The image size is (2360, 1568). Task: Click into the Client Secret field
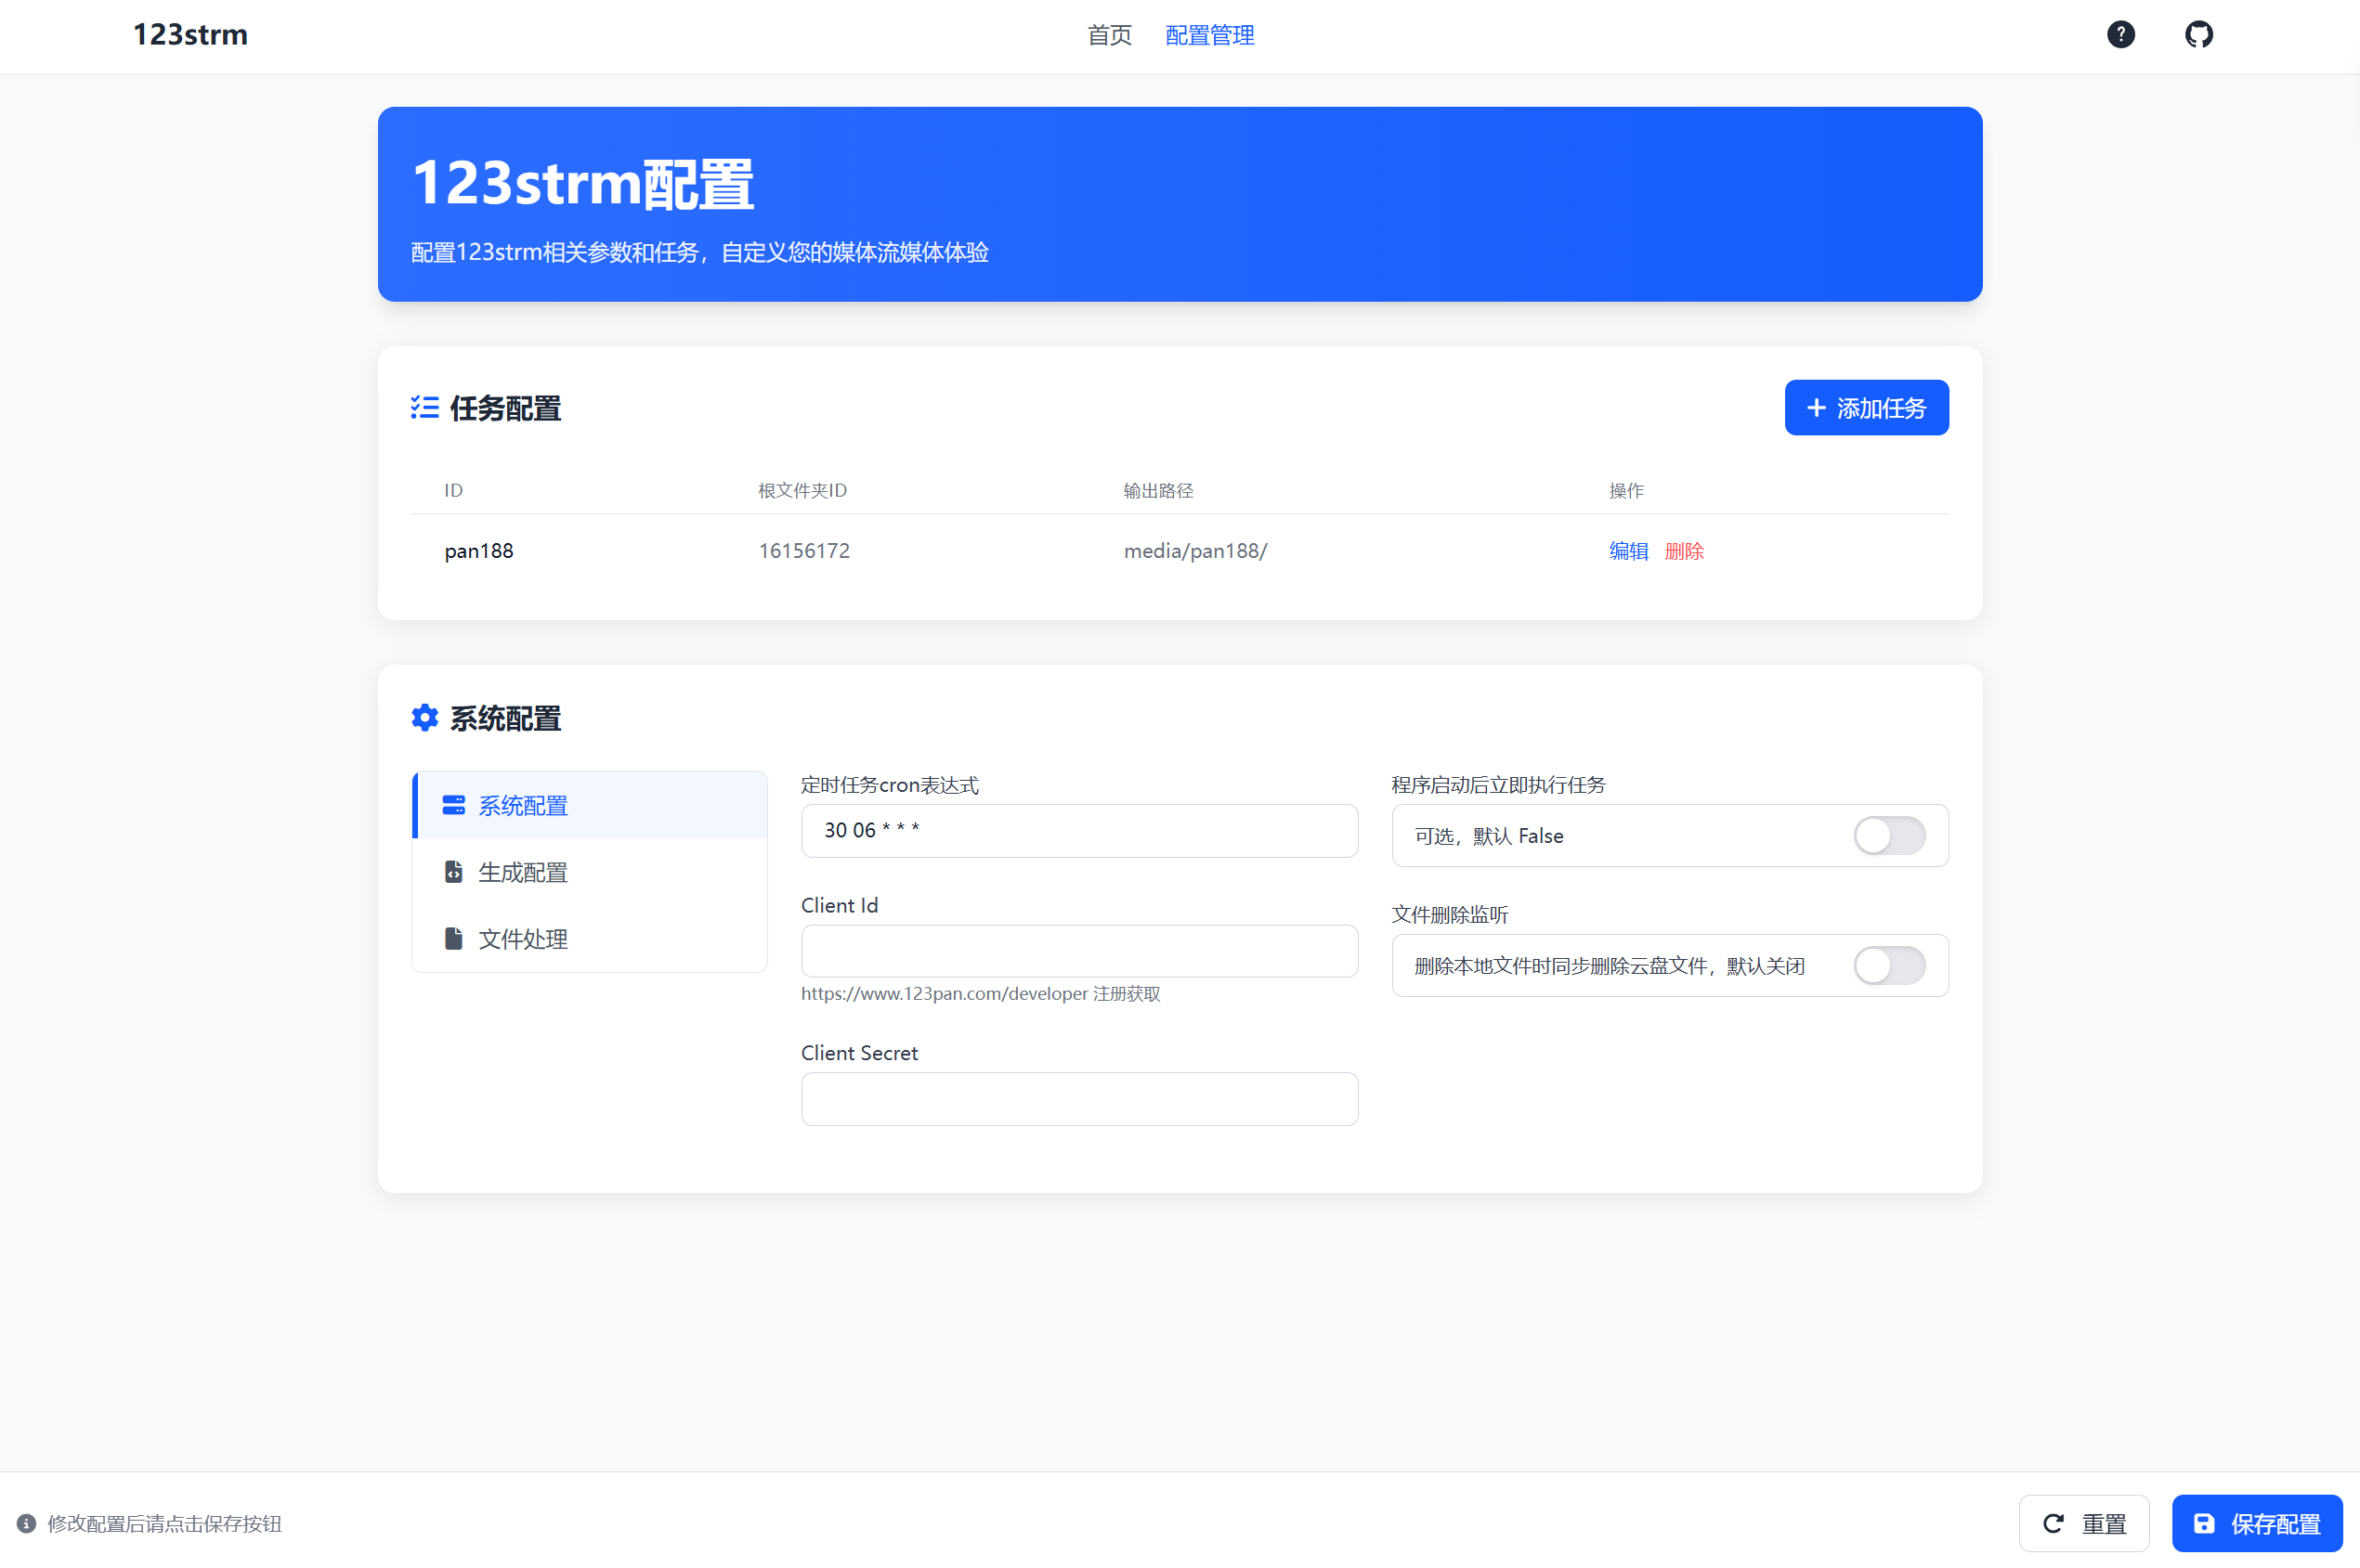(x=1078, y=1099)
